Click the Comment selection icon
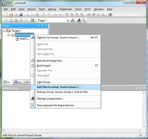 [x=98, y=15]
